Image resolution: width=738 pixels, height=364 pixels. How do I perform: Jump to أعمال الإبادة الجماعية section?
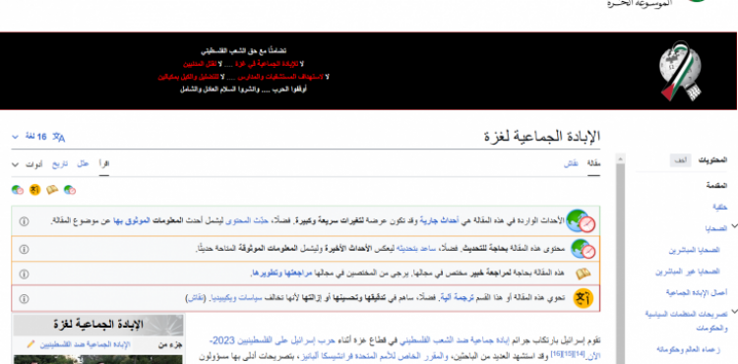click(x=697, y=292)
